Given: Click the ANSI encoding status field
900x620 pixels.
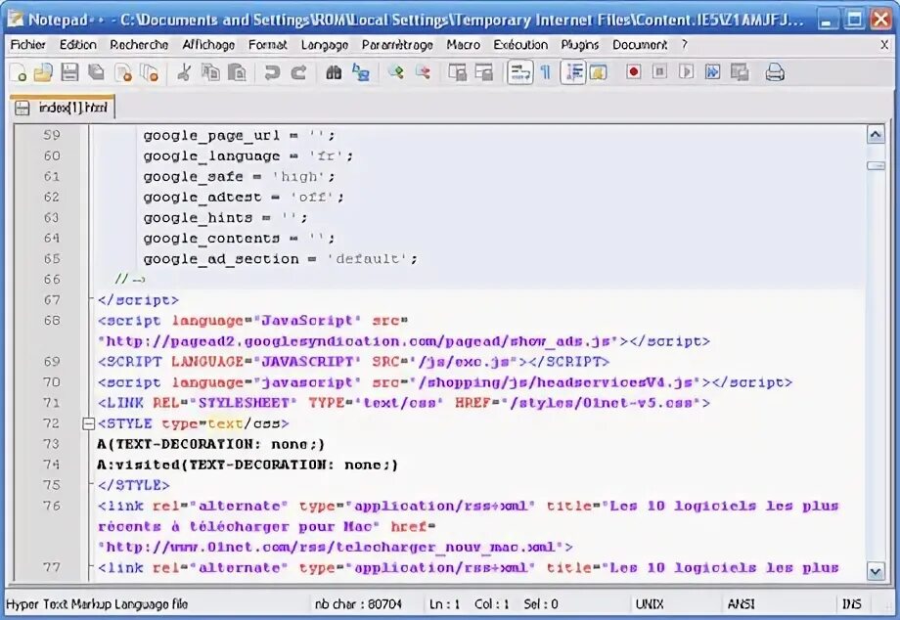Looking at the screenshot, I should (741, 604).
